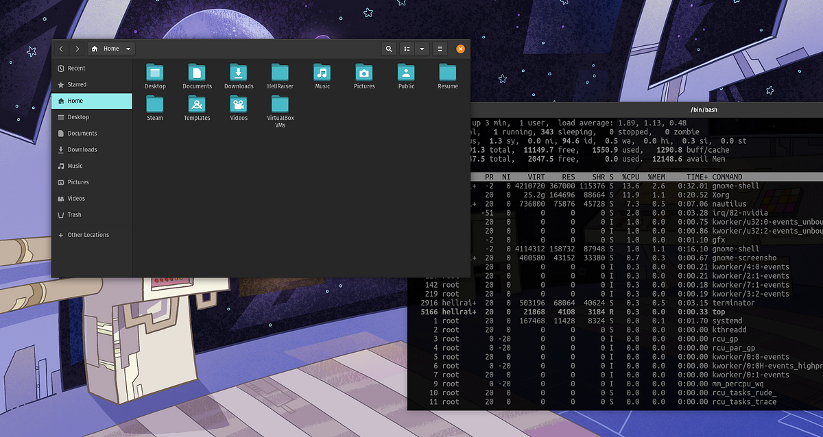Select Home in the path bar
This screenshot has width=823, height=437.
(x=110, y=49)
